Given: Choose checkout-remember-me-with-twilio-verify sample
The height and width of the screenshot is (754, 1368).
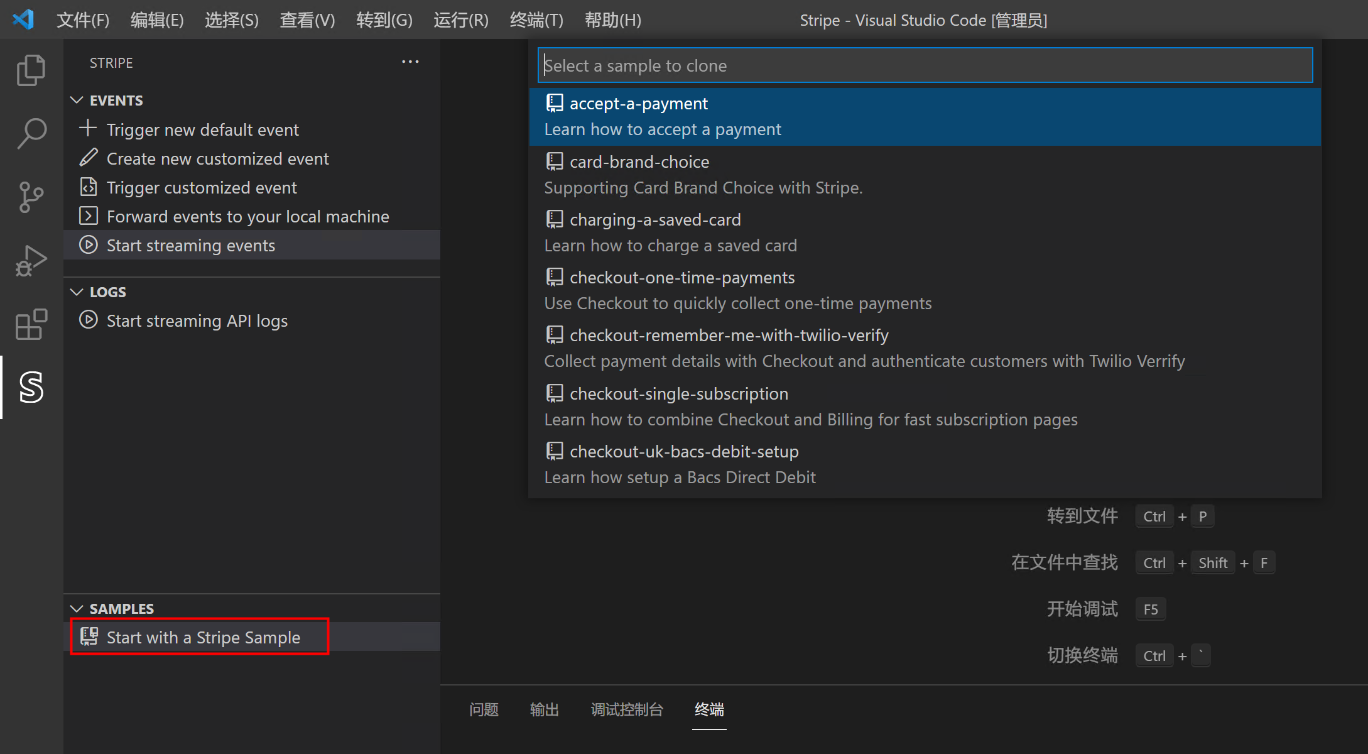Looking at the screenshot, I should coord(925,348).
